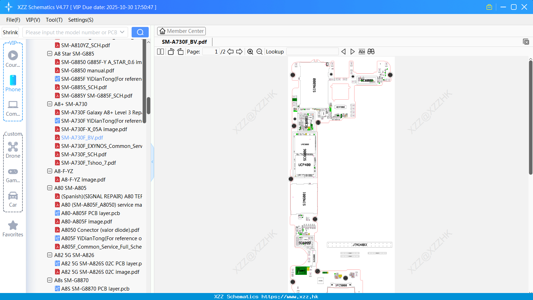The height and width of the screenshot is (300, 533).
Task: Collapse the A8+ SM-A730 folder
Action: pyautogui.click(x=50, y=104)
